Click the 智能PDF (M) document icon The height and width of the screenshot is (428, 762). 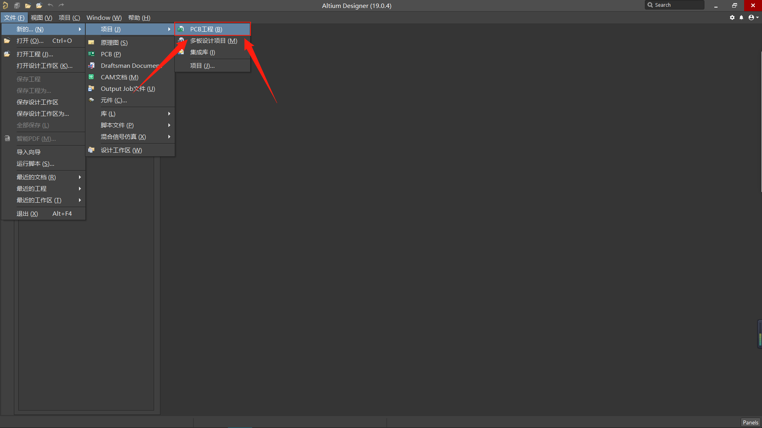point(7,138)
